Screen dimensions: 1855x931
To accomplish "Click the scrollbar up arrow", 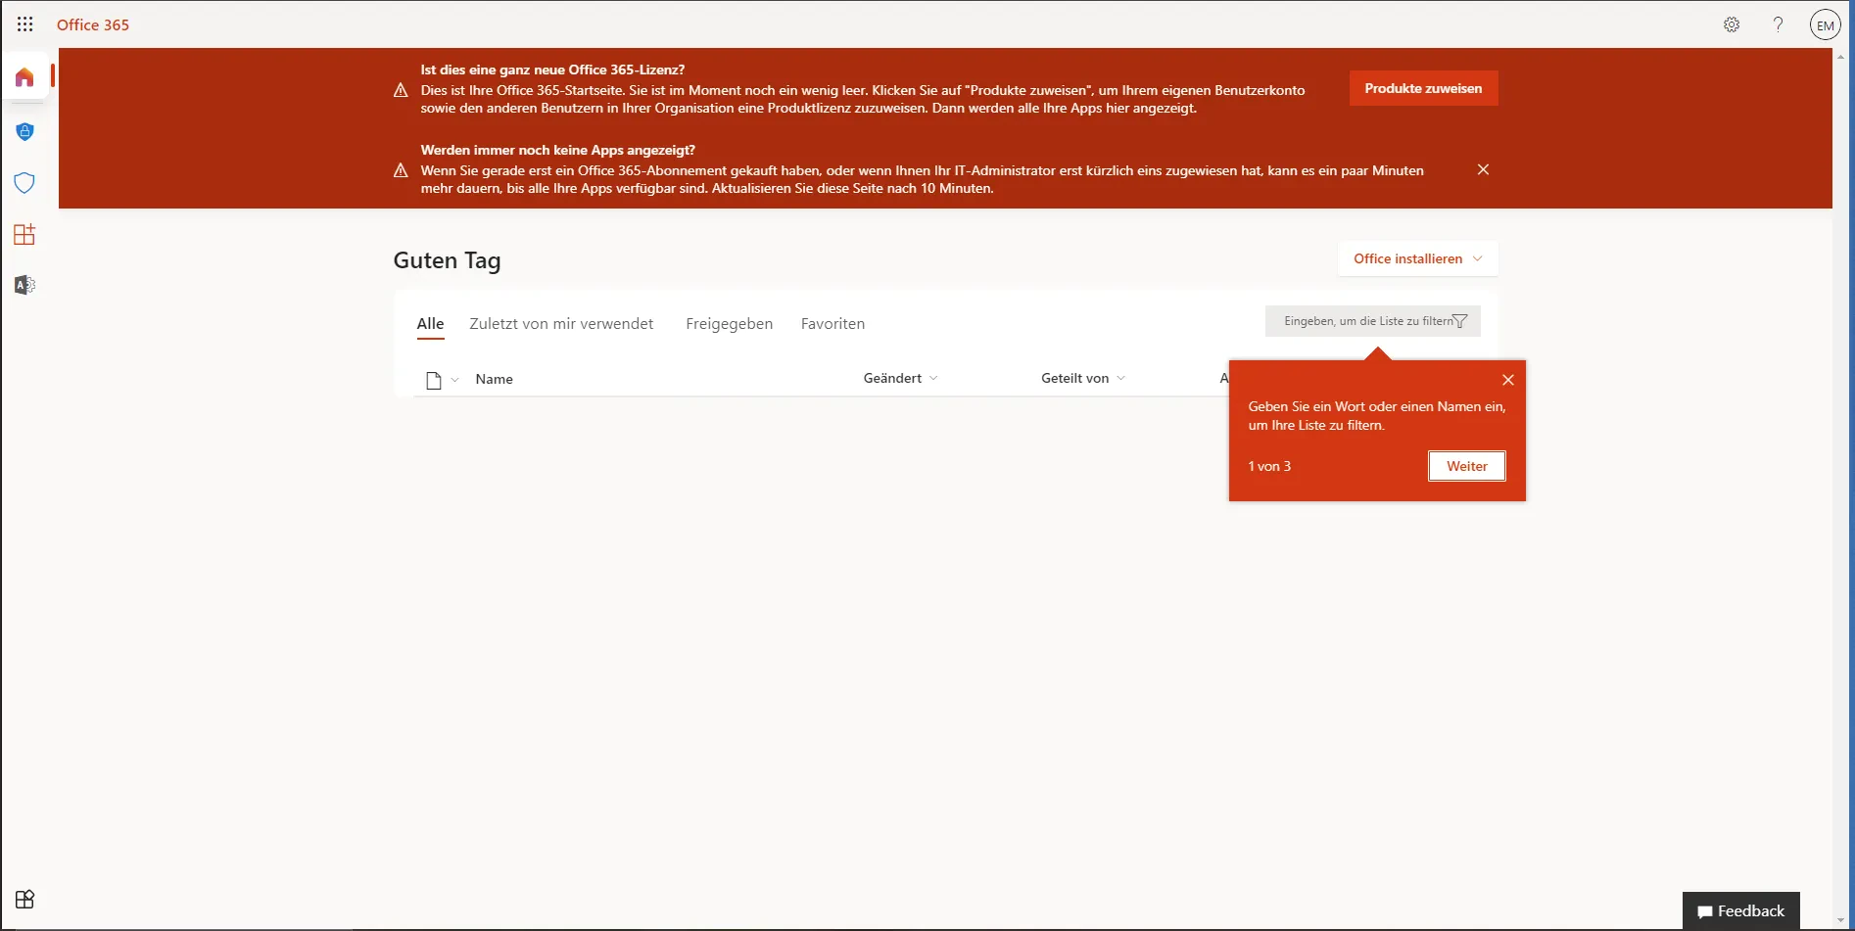I will pyautogui.click(x=1842, y=57).
